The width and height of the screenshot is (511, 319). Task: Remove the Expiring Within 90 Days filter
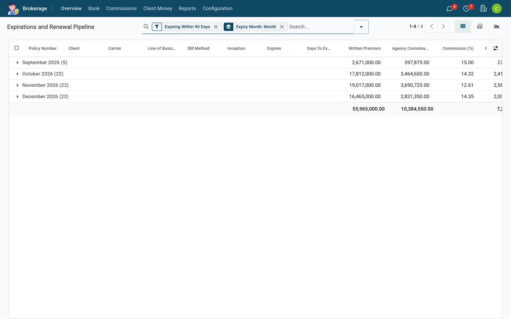click(216, 27)
